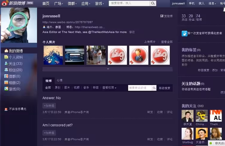225x146 pixels.
Task: Filter posts by 全部
Action: click(48, 88)
